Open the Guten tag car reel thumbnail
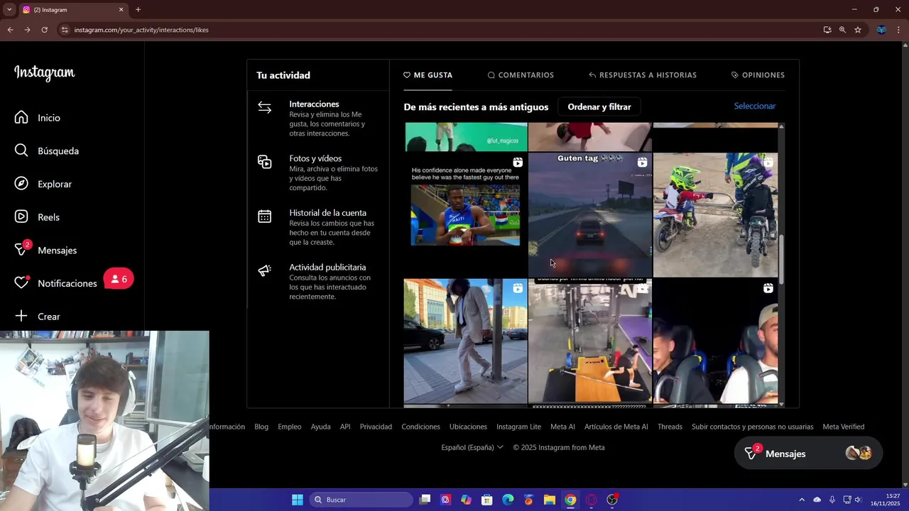The width and height of the screenshot is (909, 511). coord(589,215)
